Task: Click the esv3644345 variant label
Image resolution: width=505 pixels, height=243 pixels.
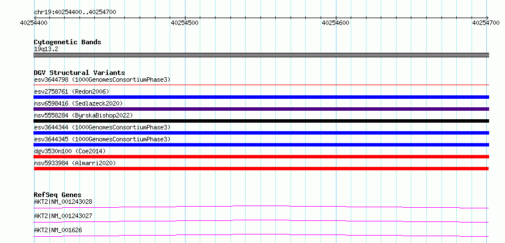Action: pos(102,139)
